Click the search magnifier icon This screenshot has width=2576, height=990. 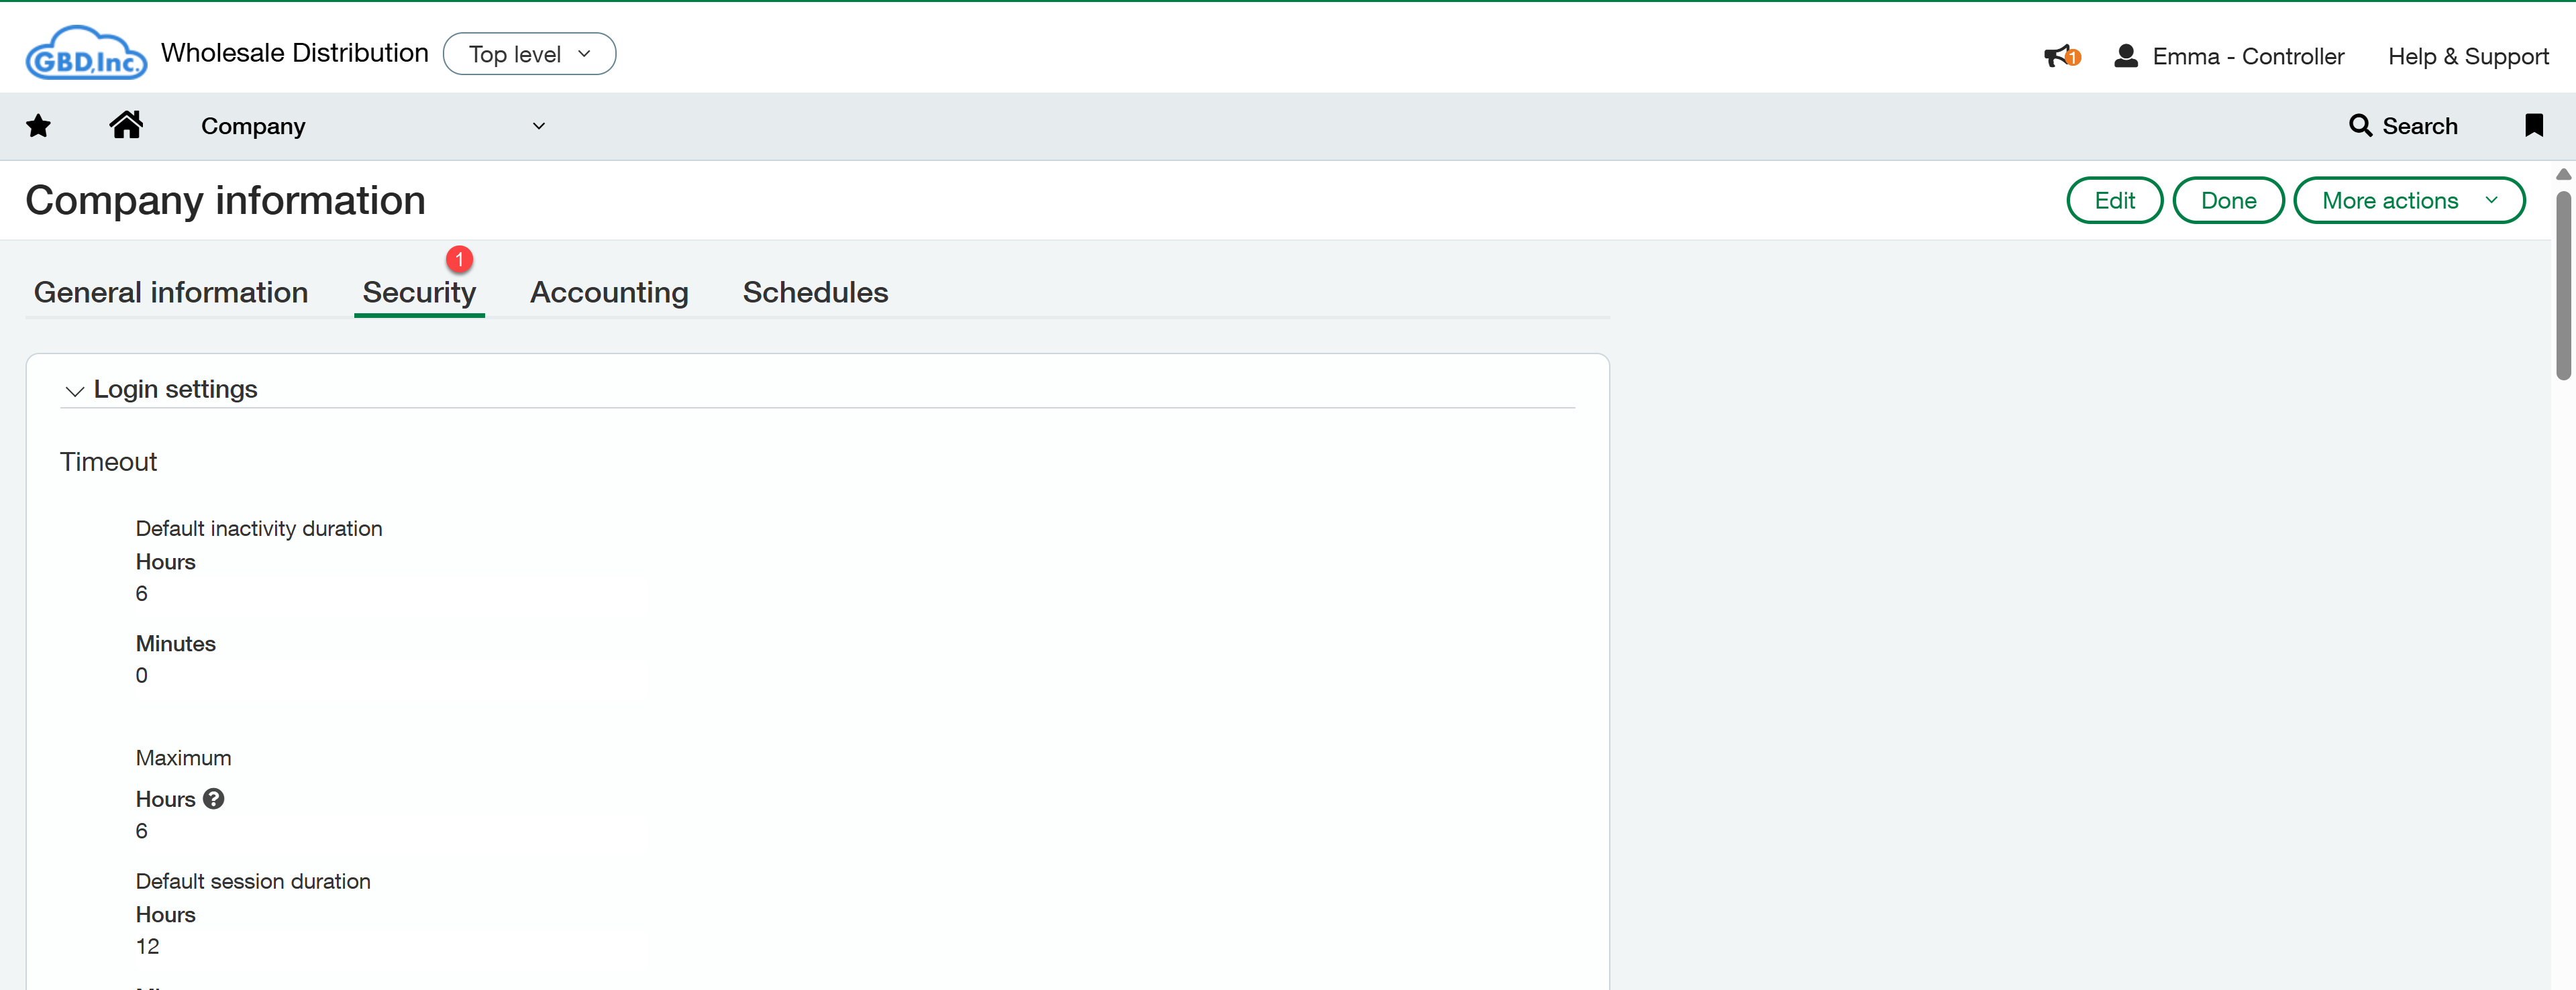[x=2360, y=126]
